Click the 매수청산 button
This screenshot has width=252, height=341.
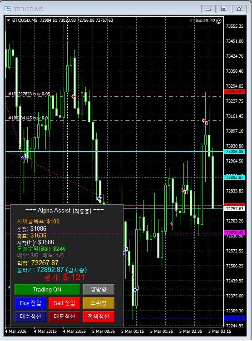pos(30,316)
